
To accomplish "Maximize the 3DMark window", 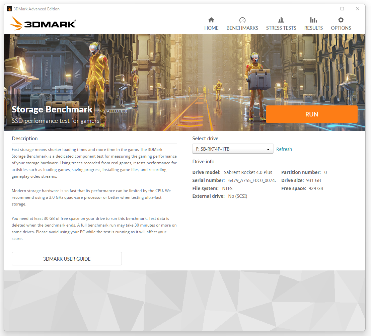I will click(x=342, y=9).
